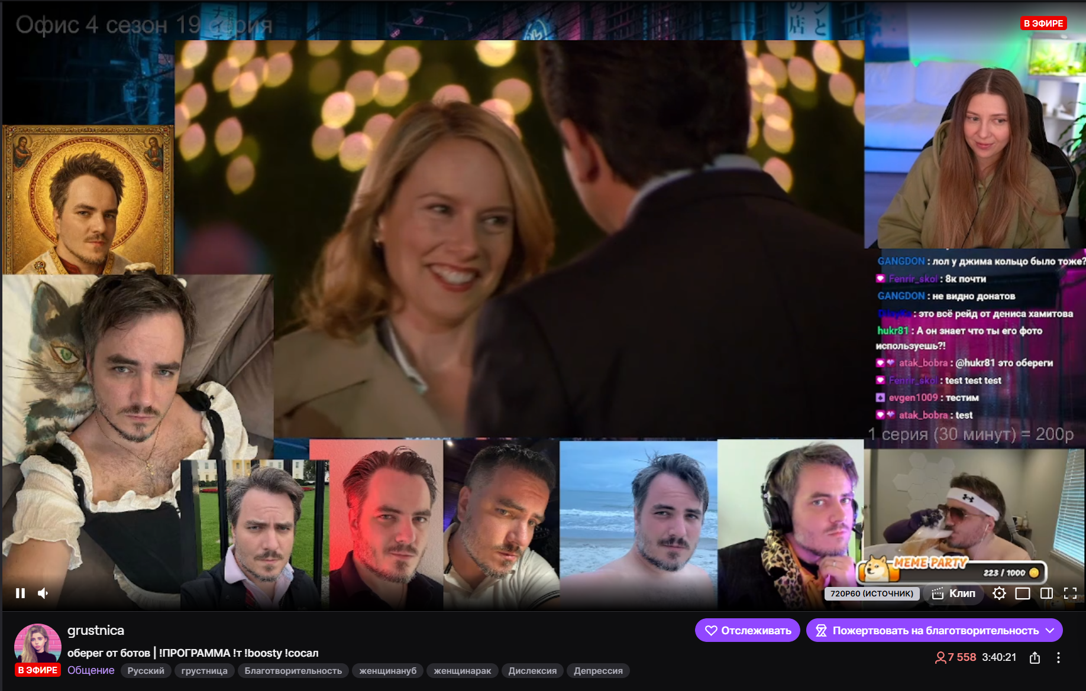Open the three-dot more options menu
This screenshot has width=1086, height=691.
click(x=1058, y=657)
